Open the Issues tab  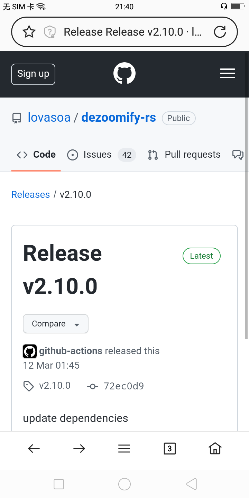(x=97, y=155)
